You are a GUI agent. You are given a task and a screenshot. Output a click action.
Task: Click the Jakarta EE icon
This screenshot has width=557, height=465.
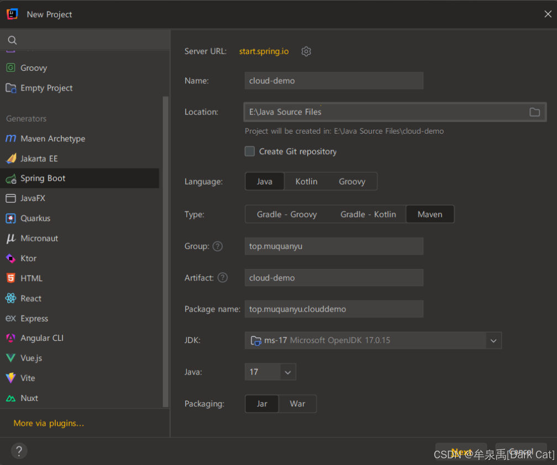pos(11,158)
